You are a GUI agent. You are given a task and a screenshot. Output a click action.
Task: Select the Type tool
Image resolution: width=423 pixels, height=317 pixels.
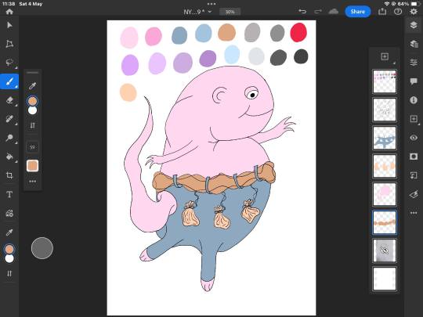(x=9, y=194)
